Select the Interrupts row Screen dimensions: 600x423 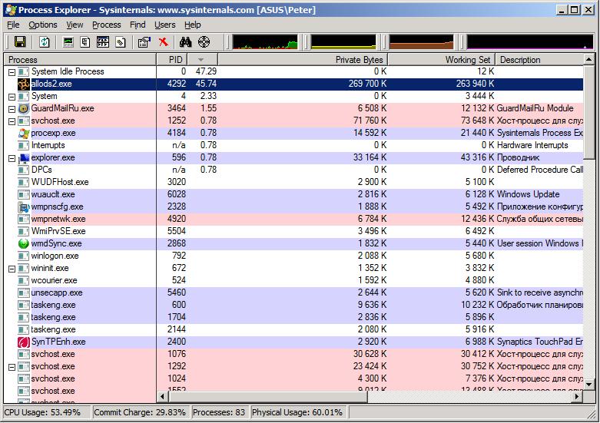click(x=293, y=145)
